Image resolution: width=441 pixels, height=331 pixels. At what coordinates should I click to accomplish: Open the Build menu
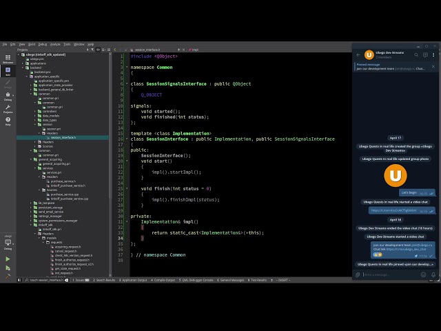[32, 44]
